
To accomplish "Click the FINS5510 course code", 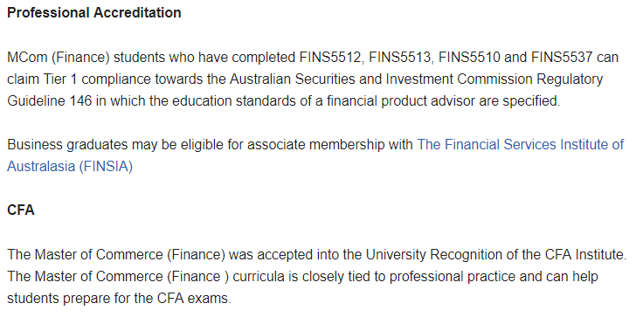I will coord(469,57).
